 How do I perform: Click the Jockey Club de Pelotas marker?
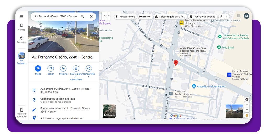tap(220, 37)
